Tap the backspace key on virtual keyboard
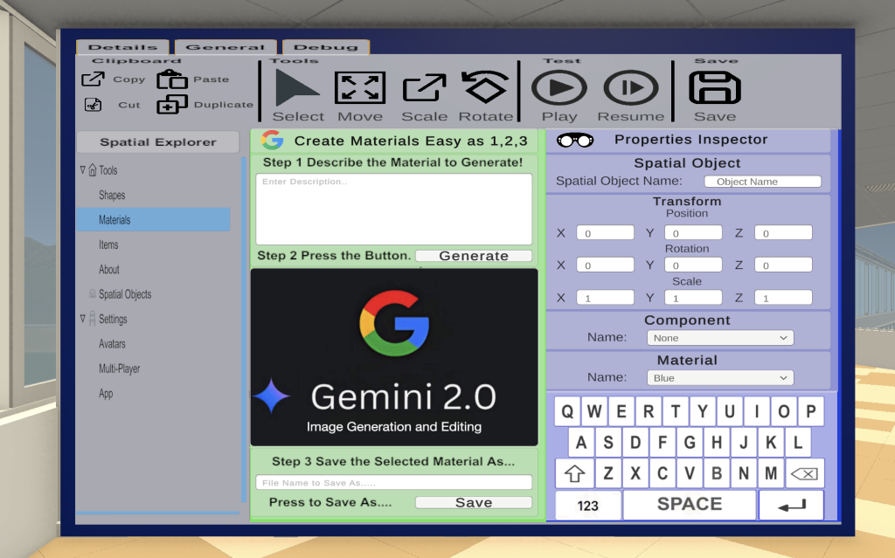The height and width of the screenshot is (558, 895). tap(804, 473)
